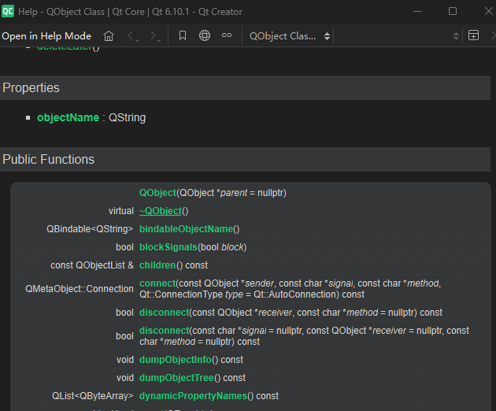Maximize the Help window

453,11
